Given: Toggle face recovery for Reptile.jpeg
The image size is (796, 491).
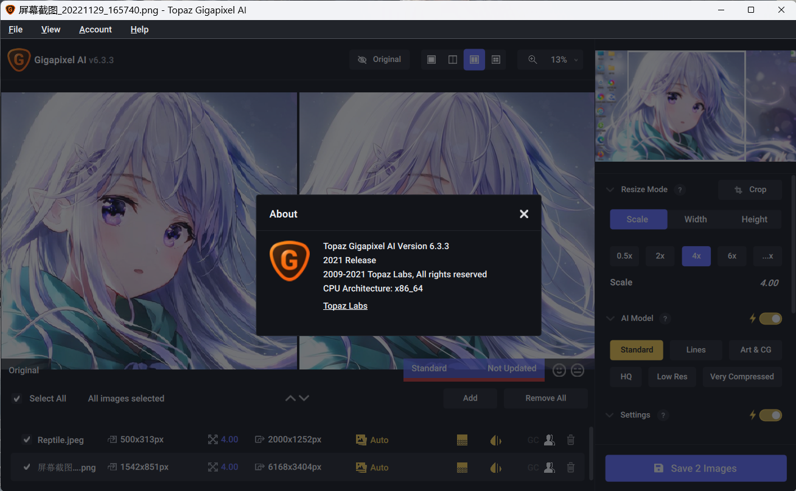Looking at the screenshot, I should coord(550,440).
